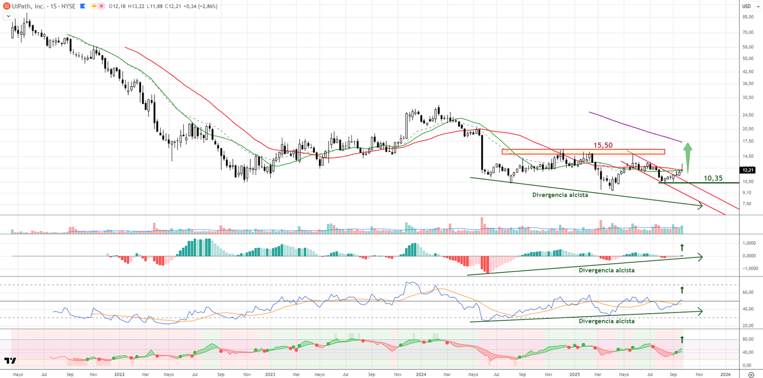Click the TradingView logo in bottom corner

(x=10, y=361)
